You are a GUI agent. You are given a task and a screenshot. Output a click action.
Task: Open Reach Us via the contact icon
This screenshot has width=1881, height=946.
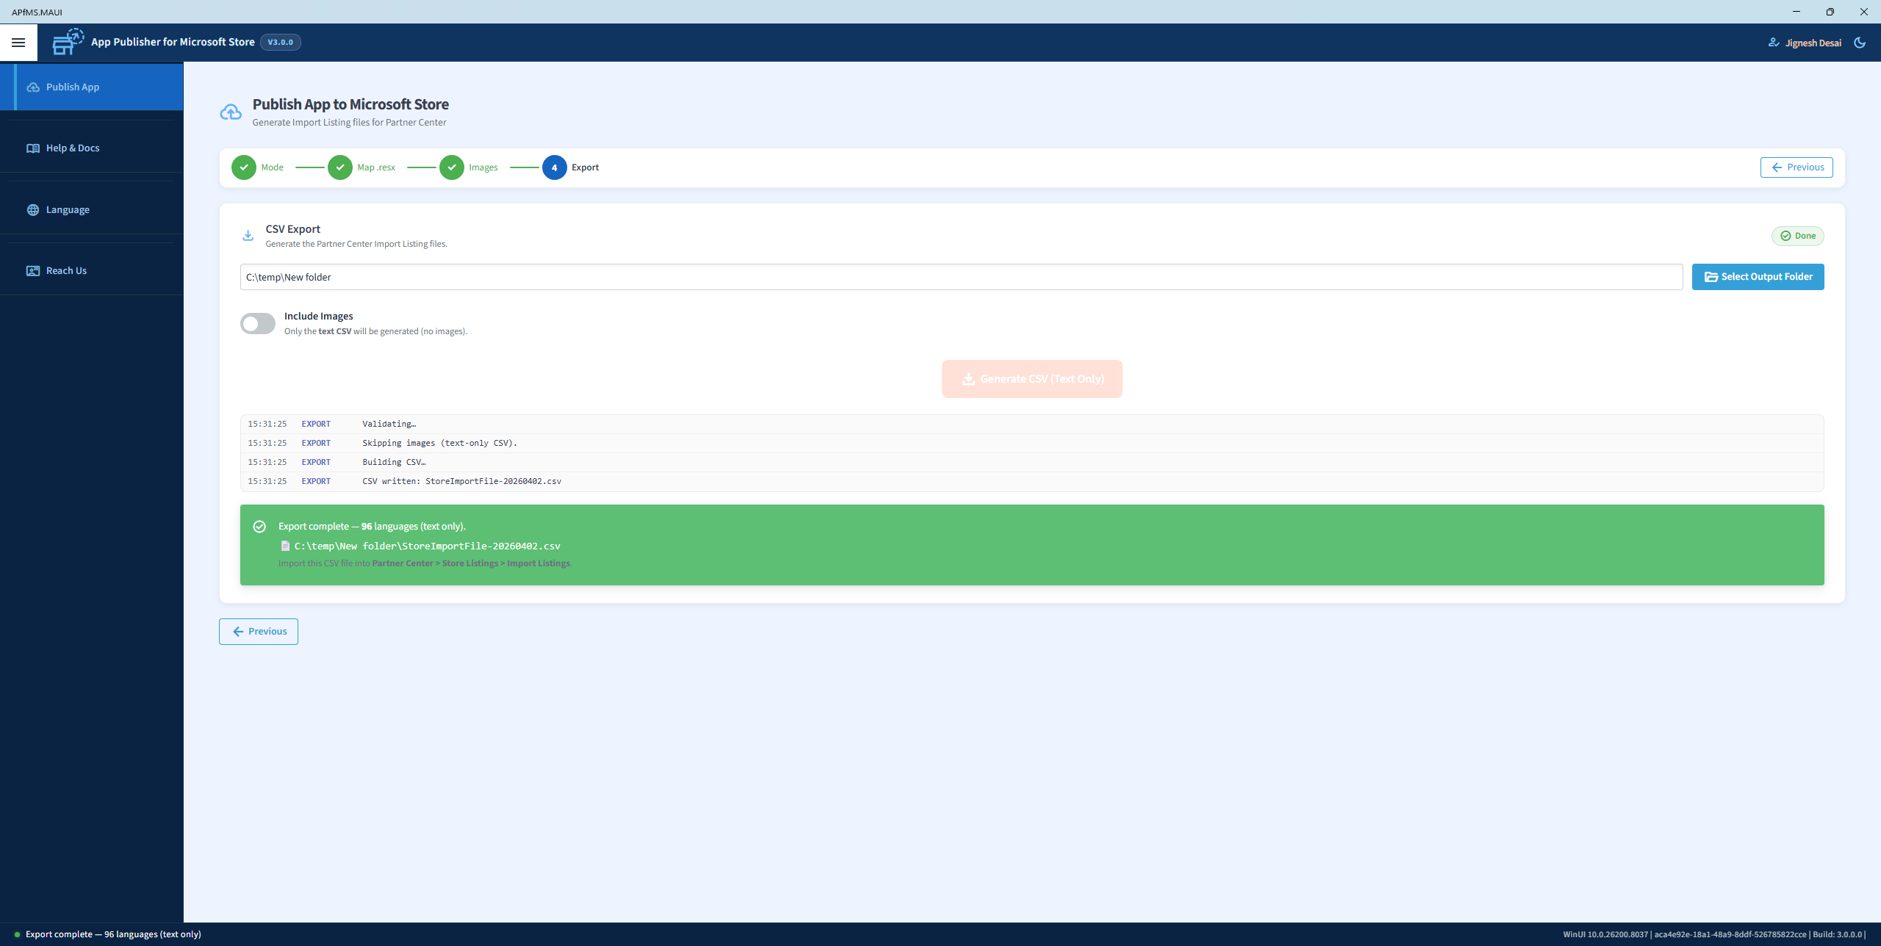(33, 270)
